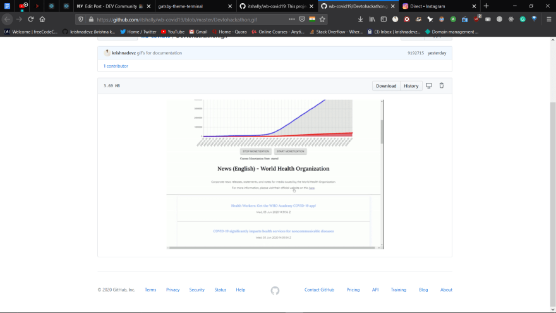Switch to pinned YouTube tab
This screenshot has width=556, height=313.
coord(23,6)
